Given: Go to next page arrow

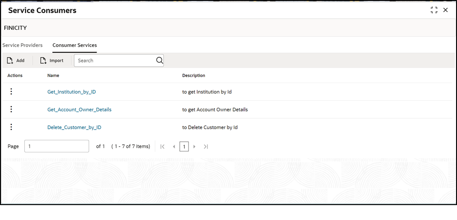Looking at the screenshot, I should (x=194, y=146).
